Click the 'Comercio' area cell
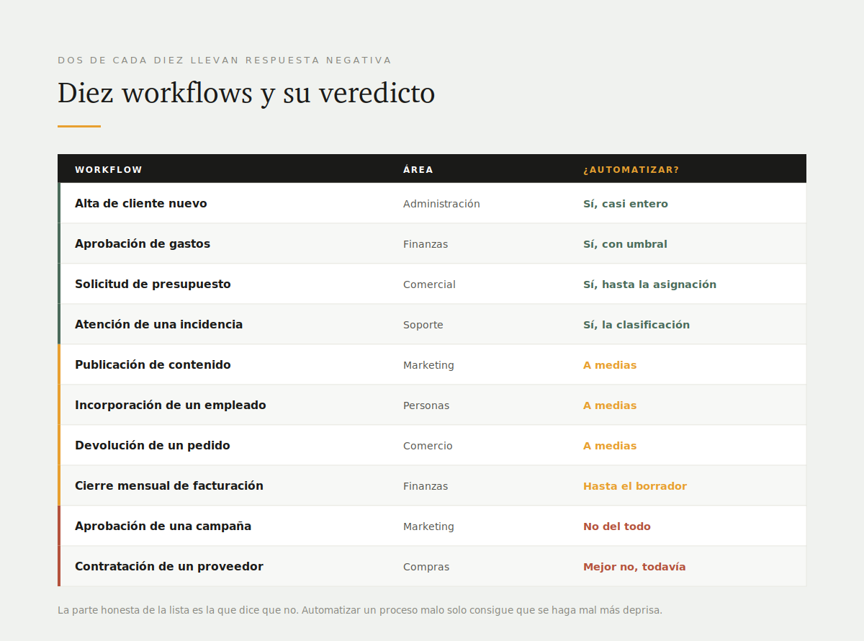This screenshot has height=641, width=864. click(428, 446)
